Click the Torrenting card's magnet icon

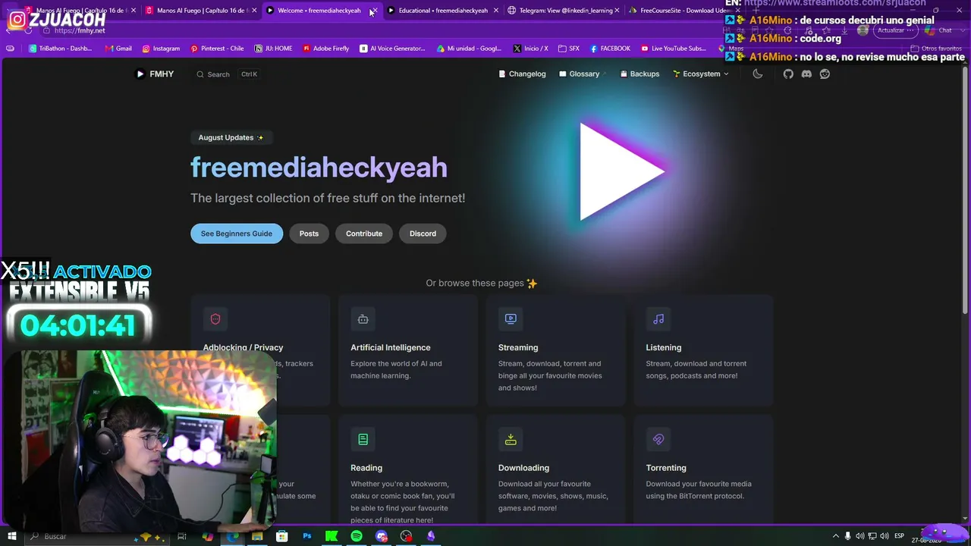658,440
